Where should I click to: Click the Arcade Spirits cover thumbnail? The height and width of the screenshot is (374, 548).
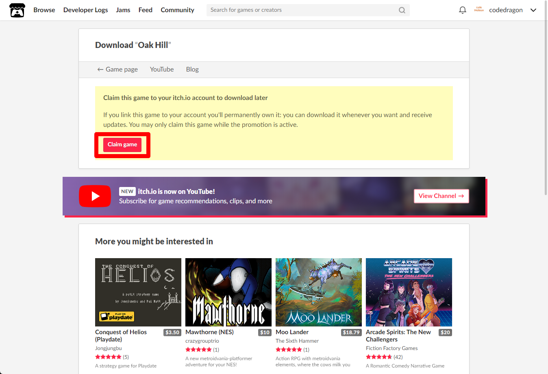(409, 292)
